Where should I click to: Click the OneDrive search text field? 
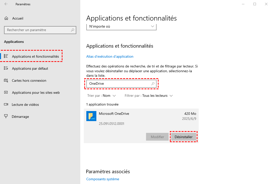[x=118, y=84]
